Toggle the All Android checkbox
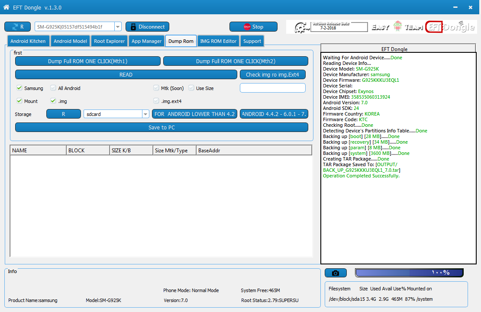Screen dimensions: 481x312 53,88
